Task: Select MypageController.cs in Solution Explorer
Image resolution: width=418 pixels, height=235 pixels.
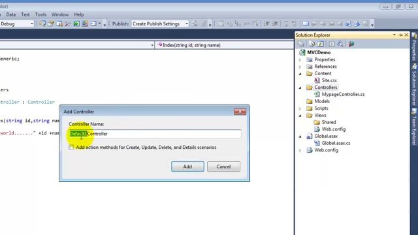Action: pyautogui.click(x=343, y=94)
